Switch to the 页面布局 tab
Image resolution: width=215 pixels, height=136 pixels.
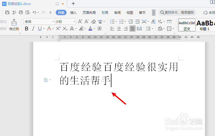pos(89,13)
